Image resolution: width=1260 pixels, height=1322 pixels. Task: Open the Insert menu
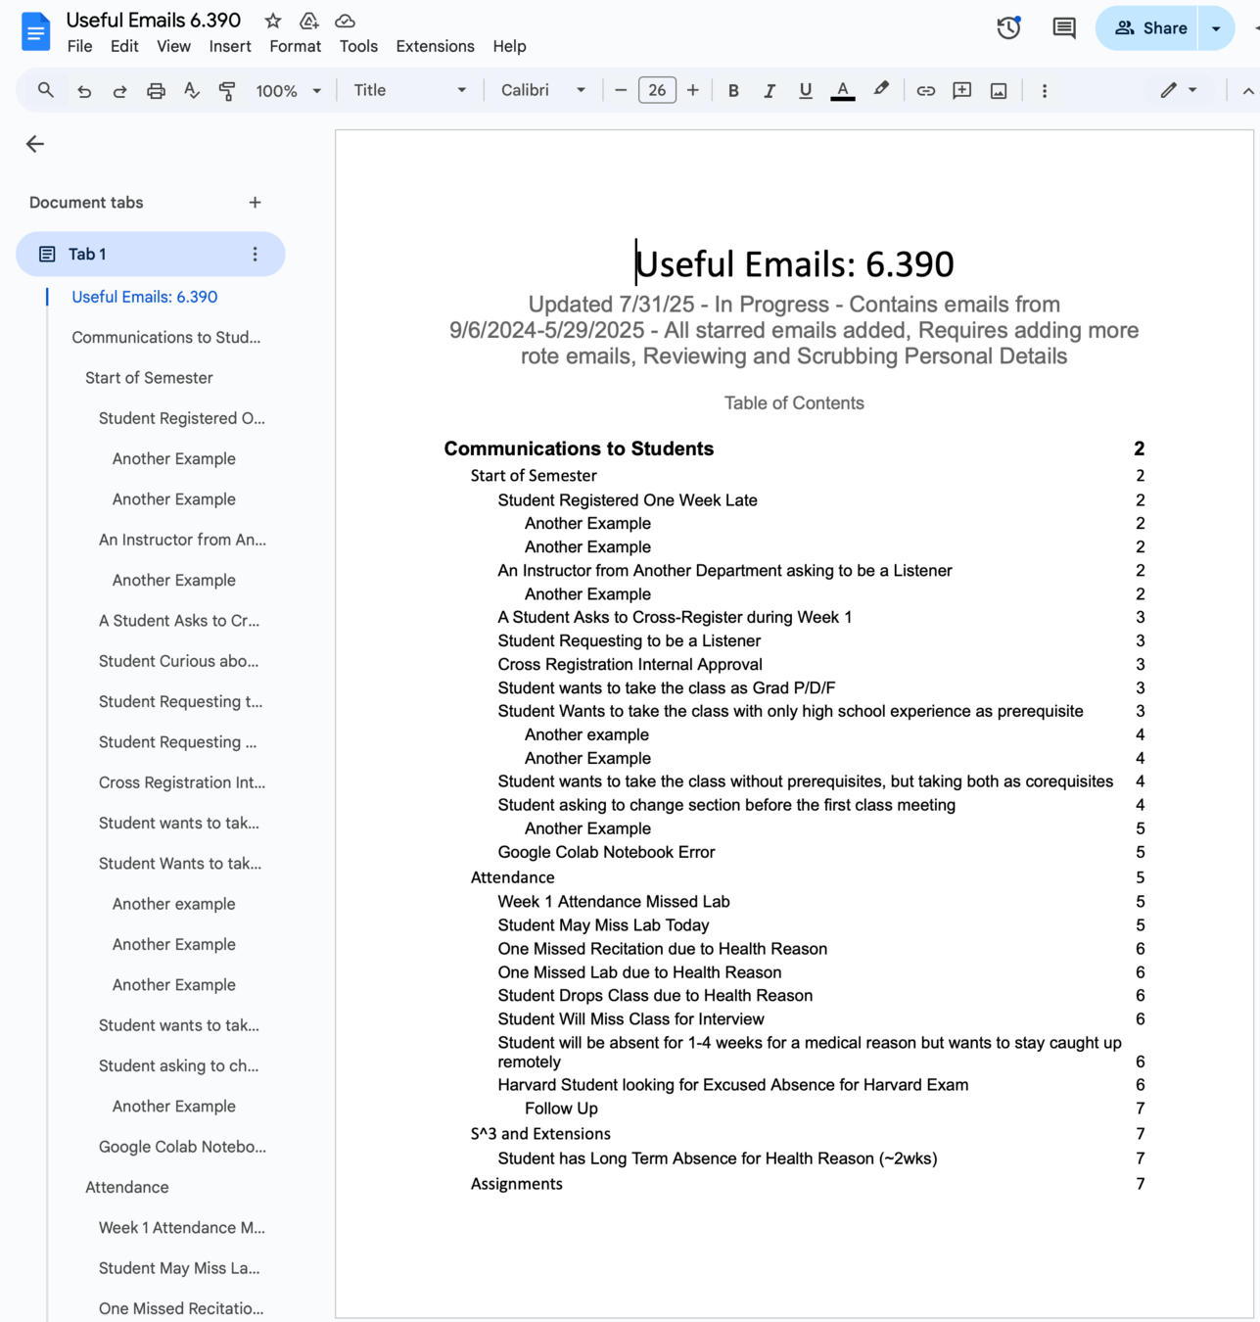[230, 46]
